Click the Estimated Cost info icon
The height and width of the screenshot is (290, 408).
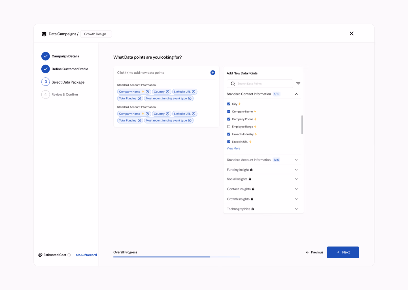69,255
